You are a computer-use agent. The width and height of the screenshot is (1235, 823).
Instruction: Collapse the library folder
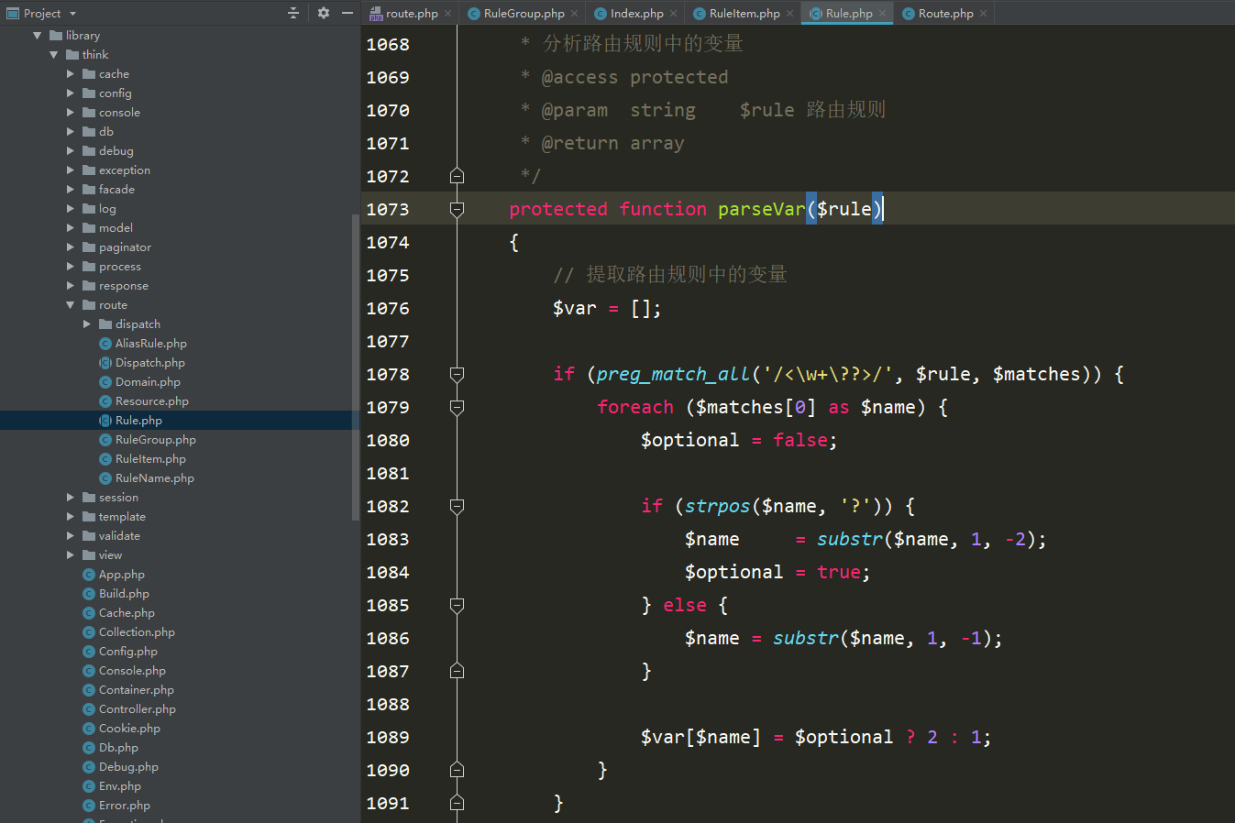click(38, 36)
